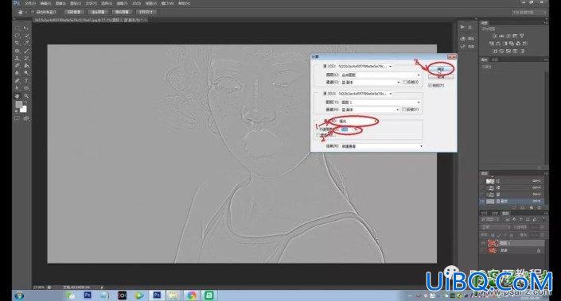561x301 pixels.
Task: Select the Ellipse shape tool
Action: 26,88
